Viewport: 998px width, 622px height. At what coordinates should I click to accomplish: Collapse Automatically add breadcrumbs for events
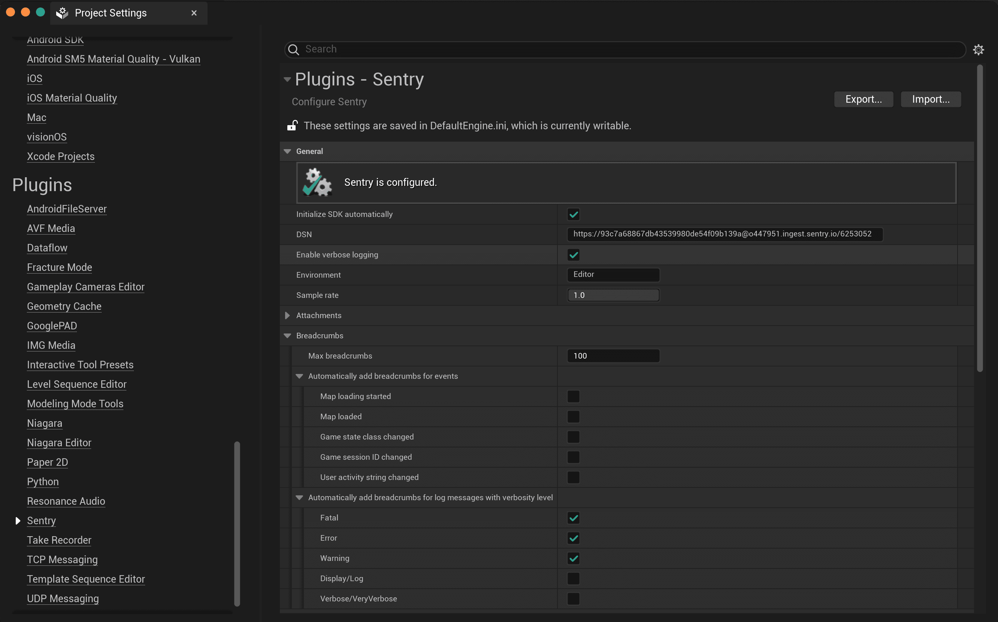(x=299, y=377)
